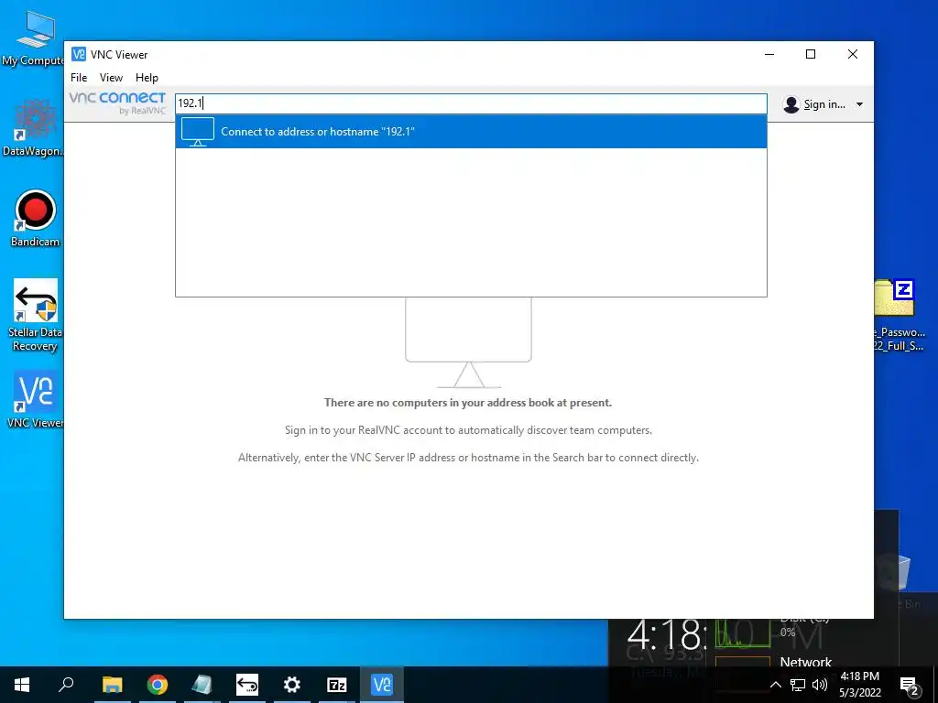Open the Windows Start menu
This screenshot has width=938, height=703.
click(22, 685)
